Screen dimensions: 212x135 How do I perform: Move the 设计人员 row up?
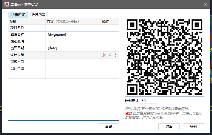click(110, 55)
